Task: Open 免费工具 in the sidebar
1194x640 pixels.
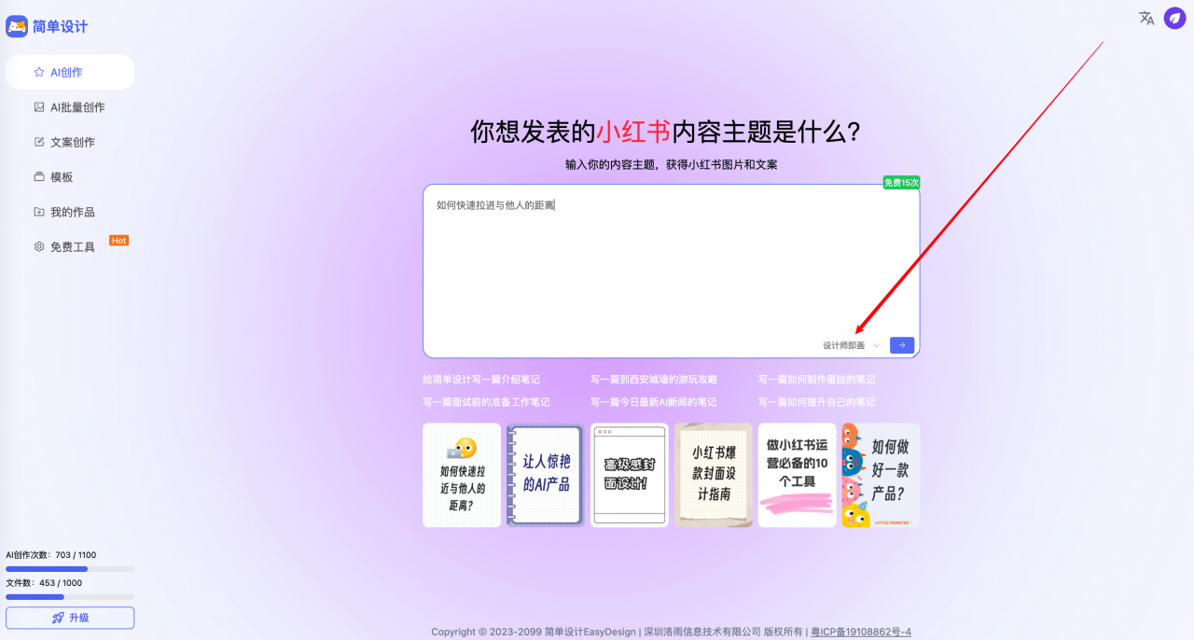Action: [x=70, y=247]
